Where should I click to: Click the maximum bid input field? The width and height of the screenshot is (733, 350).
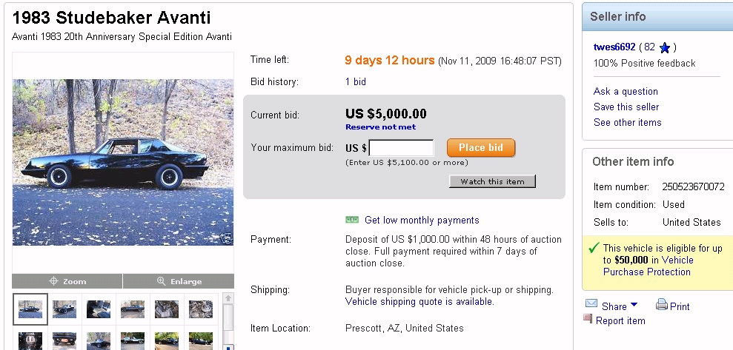point(401,148)
